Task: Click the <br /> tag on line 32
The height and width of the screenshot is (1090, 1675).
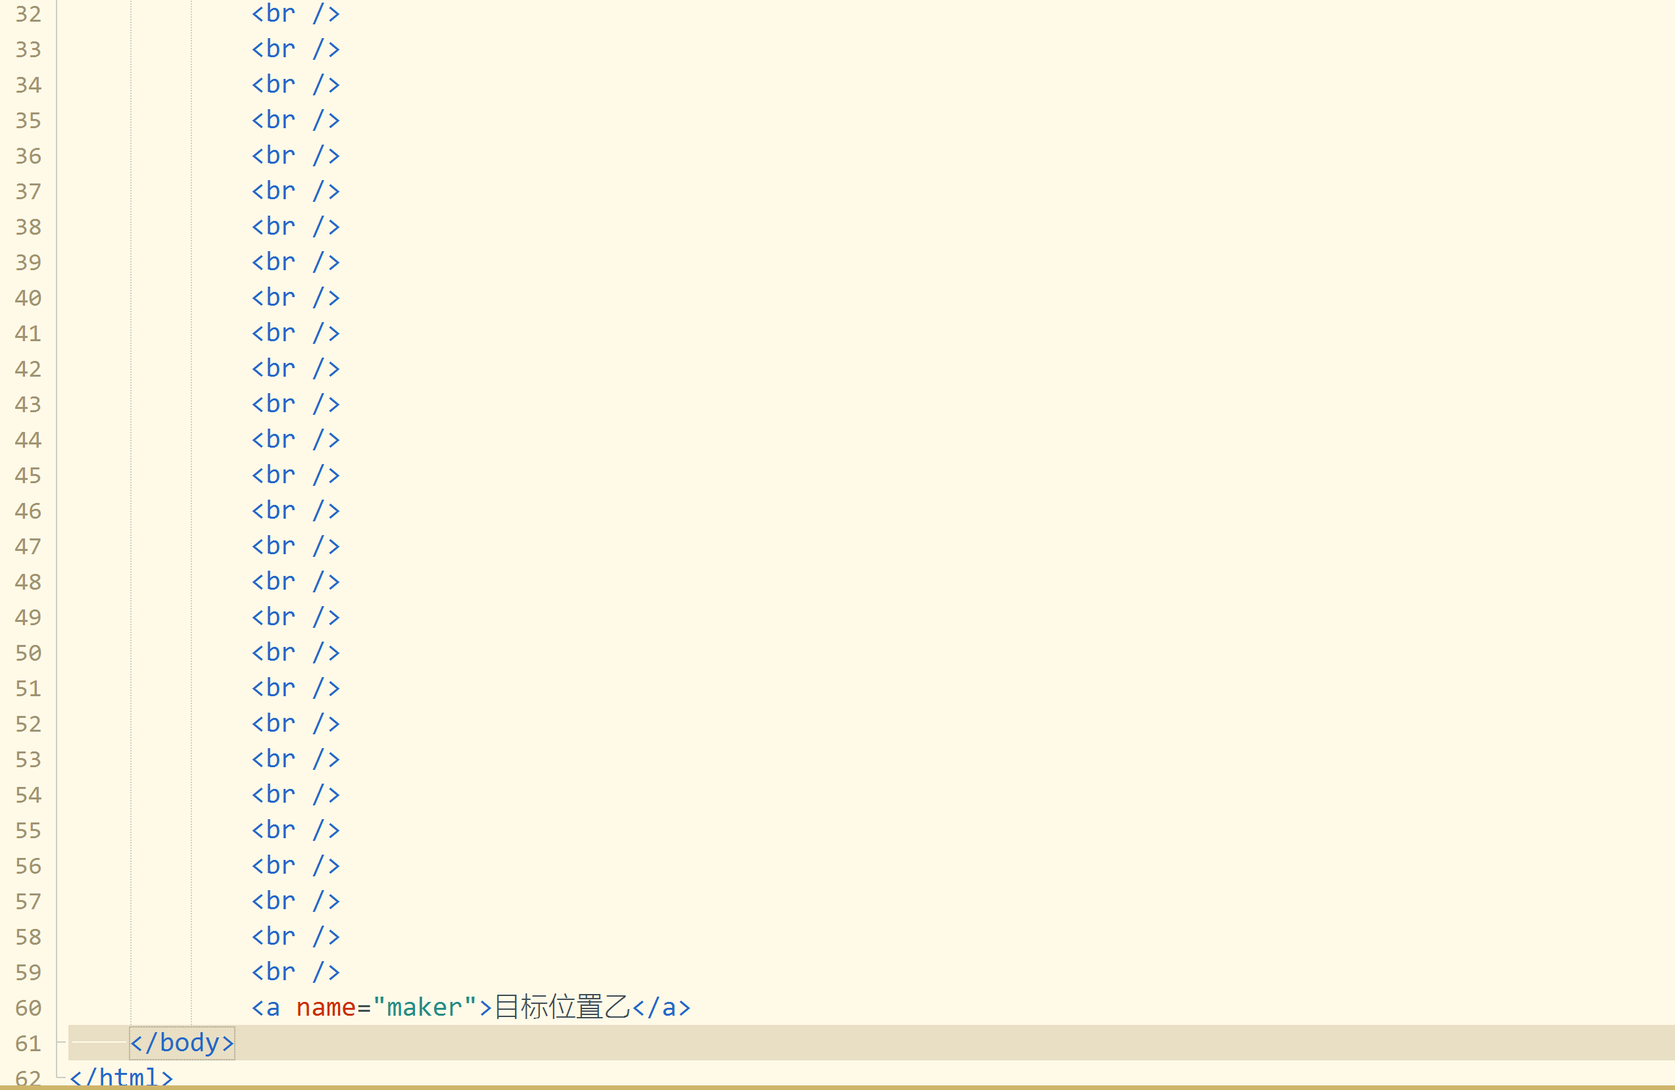Action: [295, 13]
